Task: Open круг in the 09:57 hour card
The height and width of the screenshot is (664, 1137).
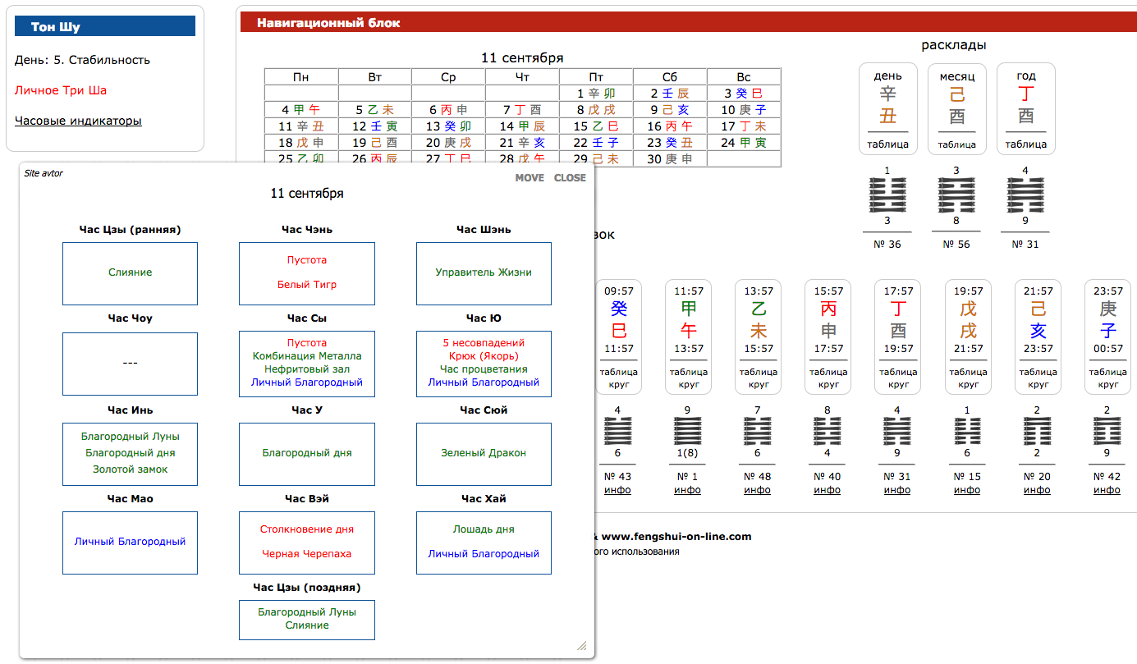Action: pyautogui.click(x=618, y=384)
